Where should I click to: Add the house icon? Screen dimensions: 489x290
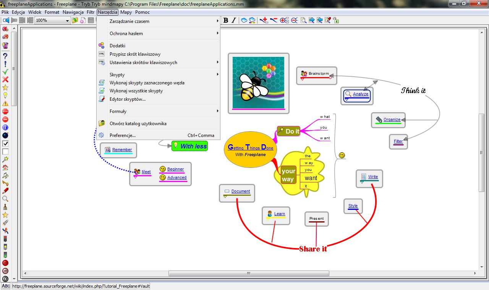pos(5,168)
